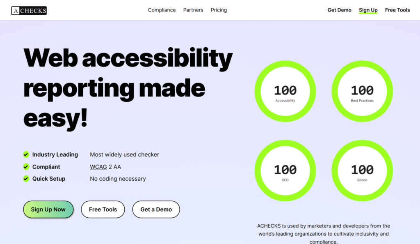This screenshot has width=420, height=244.
Task: Click the Get a Demo button
Action: pos(156,209)
